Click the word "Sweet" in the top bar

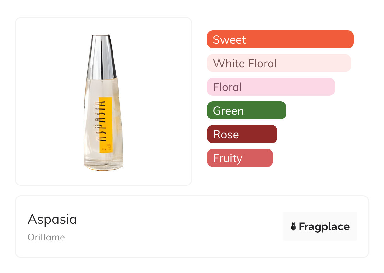(229, 40)
